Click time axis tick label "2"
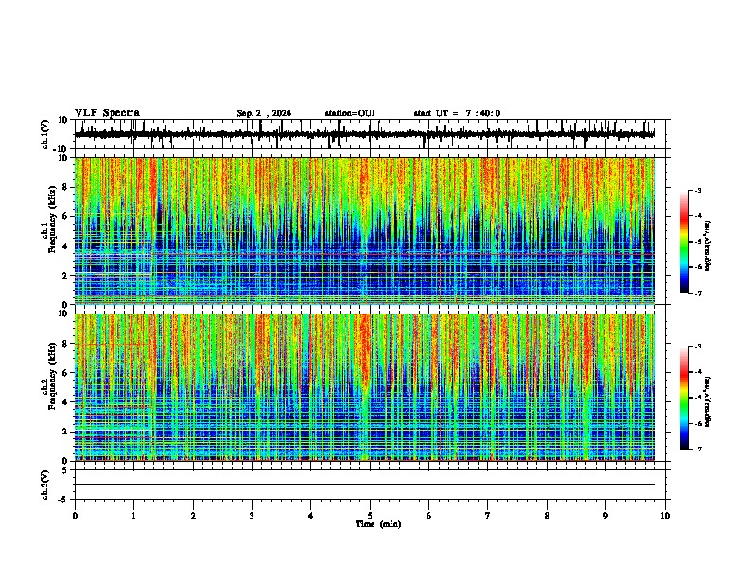This screenshot has width=749, height=578. [x=193, y=516]
